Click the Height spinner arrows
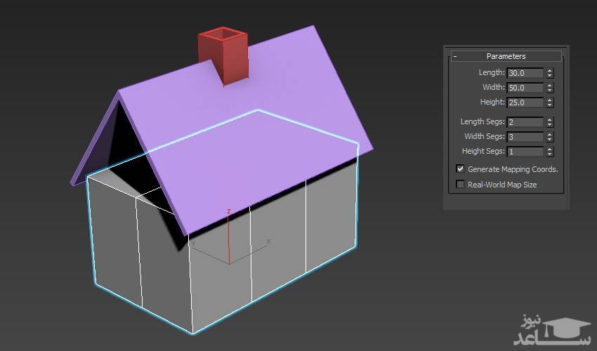This screenshot has width=597, height=351. coord(549,102)
